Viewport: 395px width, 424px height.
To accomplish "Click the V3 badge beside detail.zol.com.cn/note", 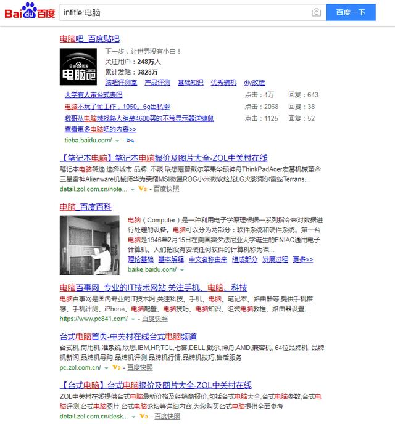I will [x=143, y=189].
